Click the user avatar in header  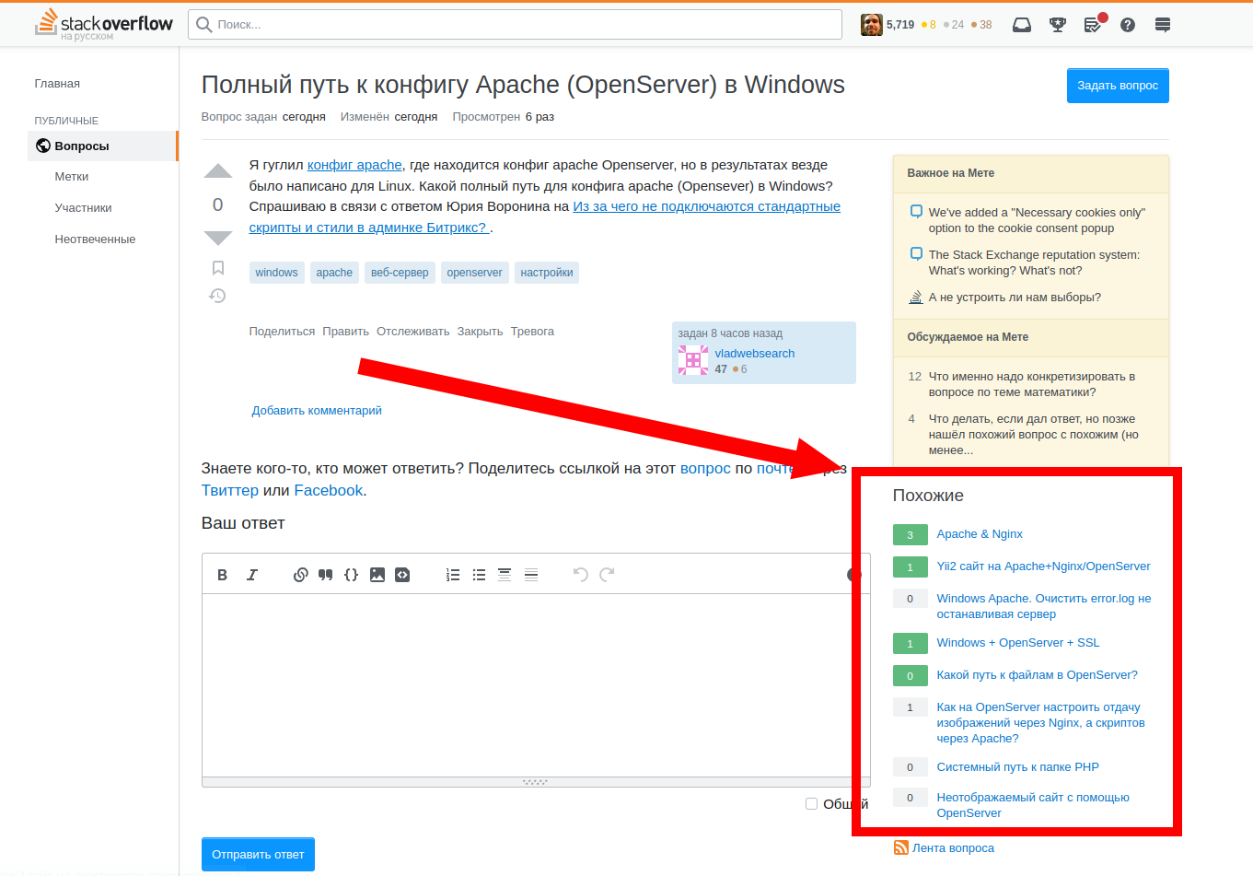871,25
